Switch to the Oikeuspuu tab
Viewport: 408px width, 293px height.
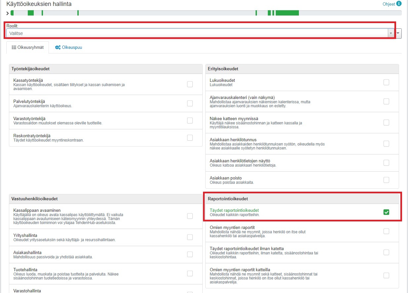(68, 48)
